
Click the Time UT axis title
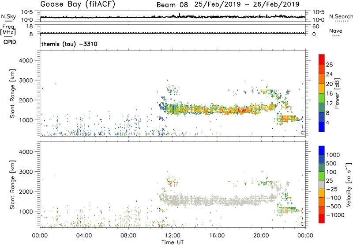[x=173, y=242]
